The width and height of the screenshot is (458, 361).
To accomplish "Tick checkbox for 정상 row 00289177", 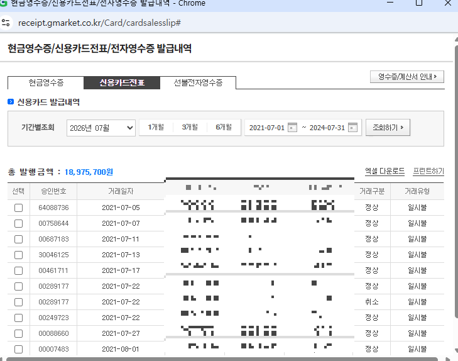I will pyautogui.click(x=18, y=286).
